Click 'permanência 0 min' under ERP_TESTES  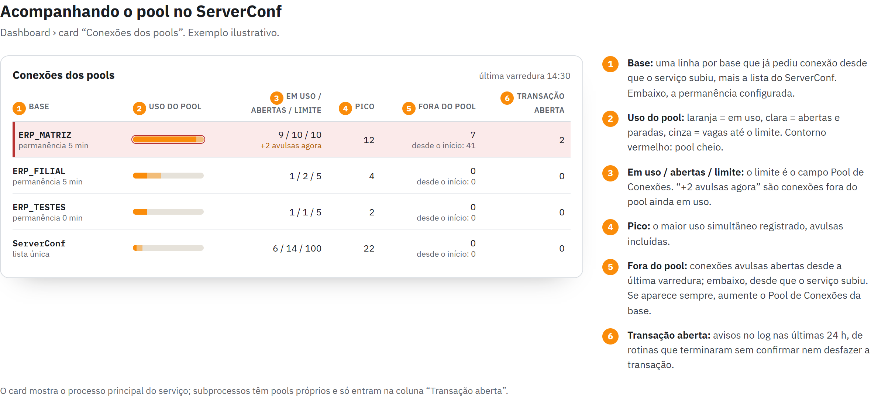click(48, 218)
